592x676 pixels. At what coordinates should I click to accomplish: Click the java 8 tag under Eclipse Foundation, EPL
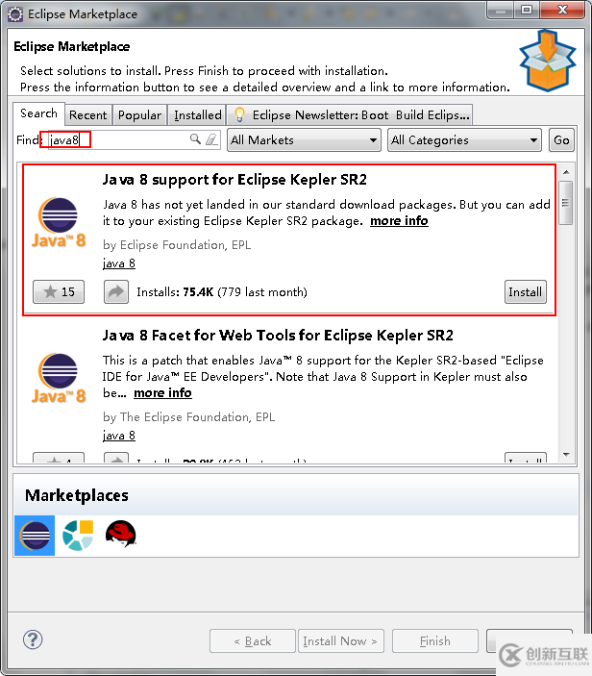pos(119,263)
